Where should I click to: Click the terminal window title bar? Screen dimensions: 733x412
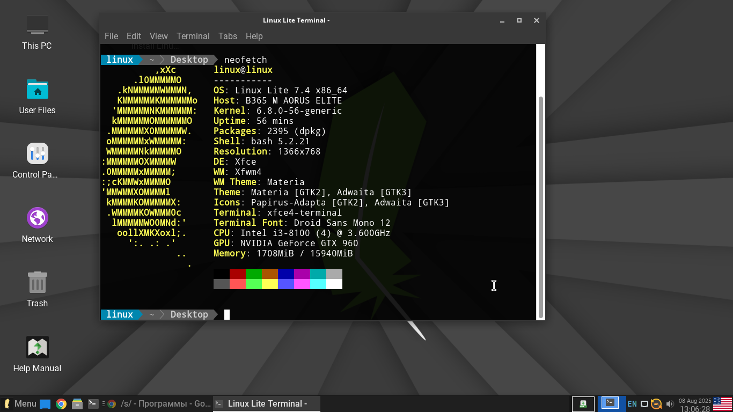[296, 20]
